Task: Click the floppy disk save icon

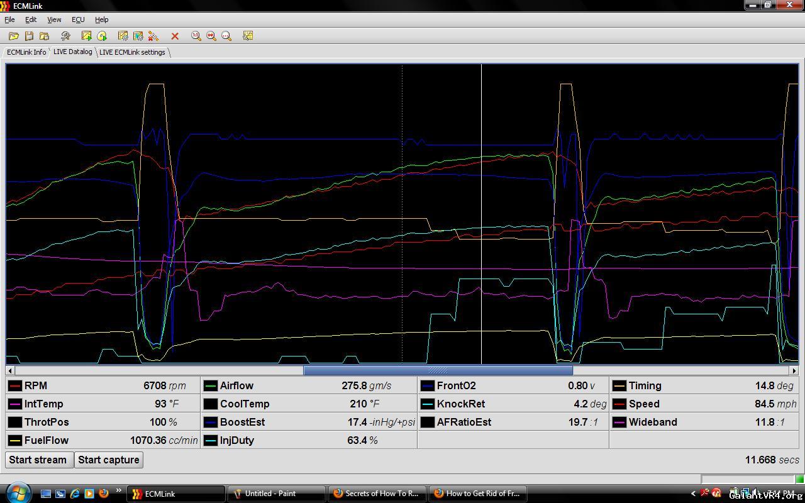Action: [29, 36]
